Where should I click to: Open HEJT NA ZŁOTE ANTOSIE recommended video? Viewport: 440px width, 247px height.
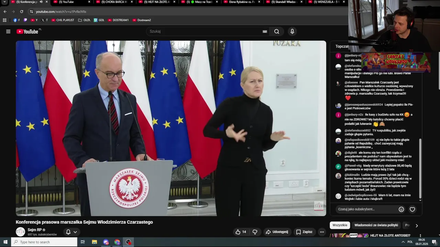(x=390, y=236)
